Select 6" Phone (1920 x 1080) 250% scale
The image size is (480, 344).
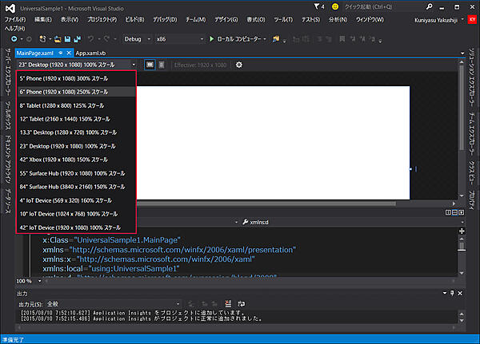[x=64, y=92]
